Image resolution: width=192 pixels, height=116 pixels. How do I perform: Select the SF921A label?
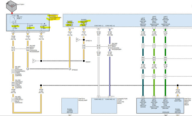click(x=89, y=41)
